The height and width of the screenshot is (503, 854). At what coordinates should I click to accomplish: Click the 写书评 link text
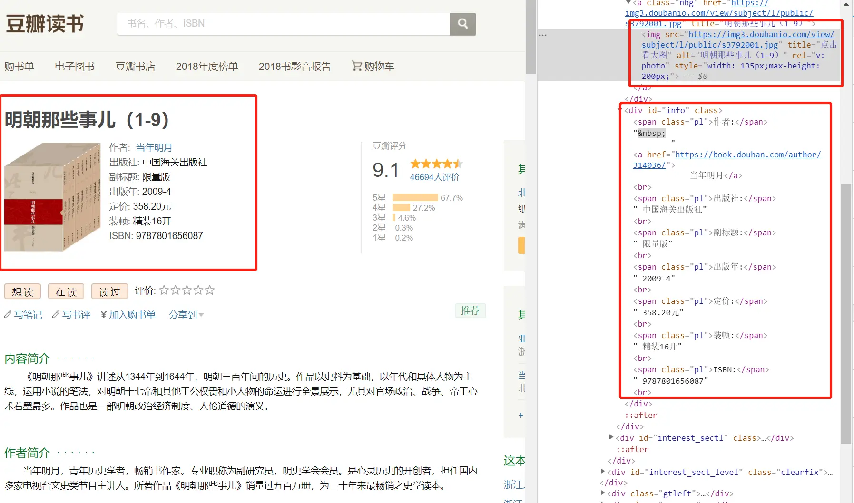point(76,314)
